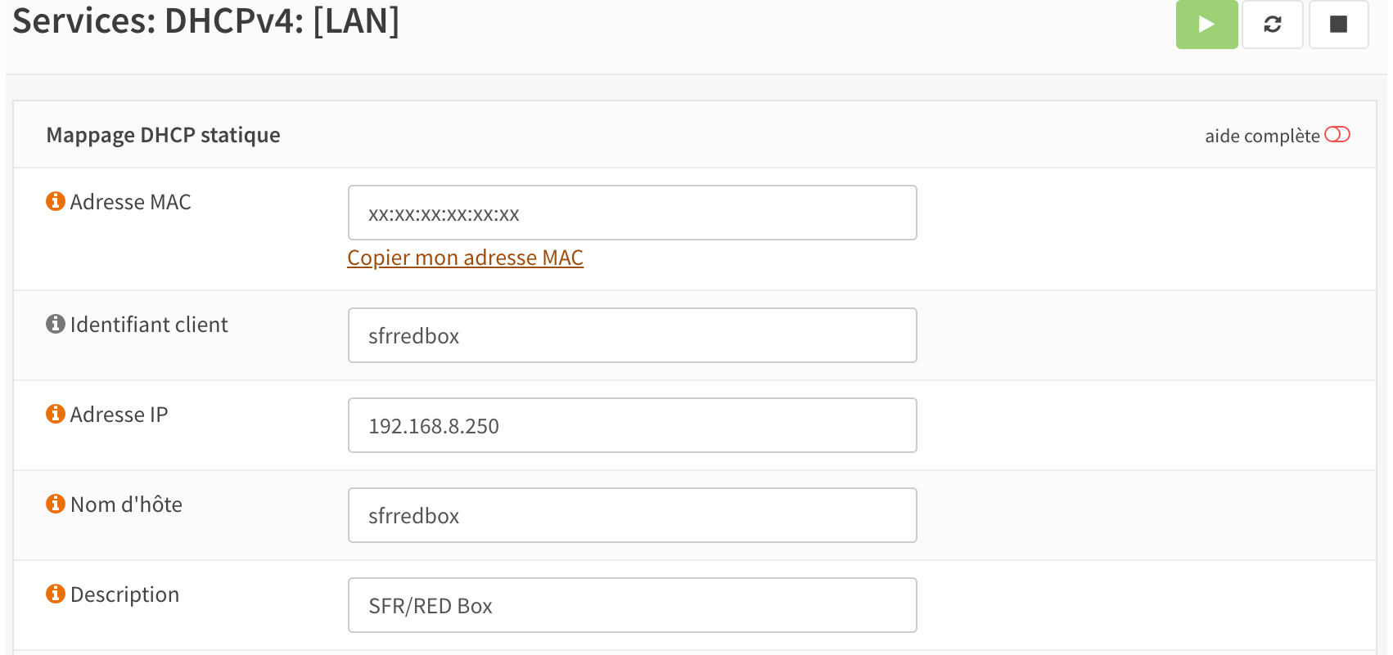Show help info for Identifiant client
Screen dimensions: 1393x655
coord(56,324)
